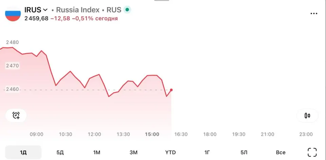326x160 pixels.
Task: Click the −0,51% сегодня change text
Action: tap(95, 18)
